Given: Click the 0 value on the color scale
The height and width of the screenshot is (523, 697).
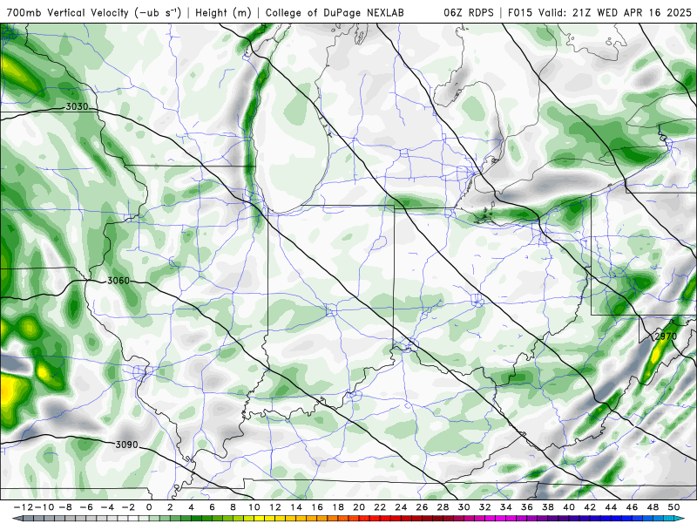Looking at the screenshot, I should (x=149, y=507).
